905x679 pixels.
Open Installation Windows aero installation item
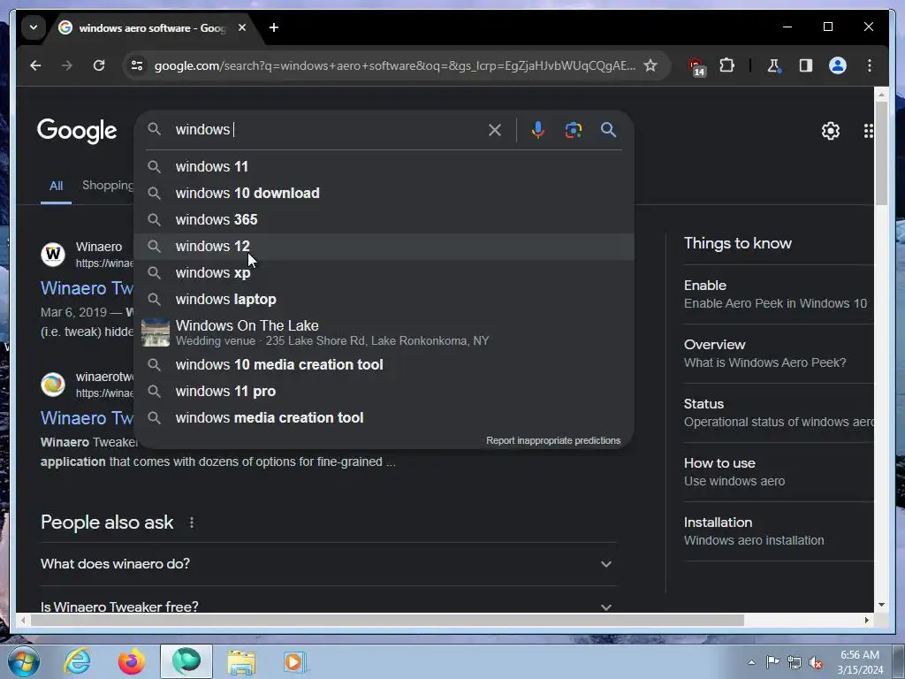coord(778,531)
